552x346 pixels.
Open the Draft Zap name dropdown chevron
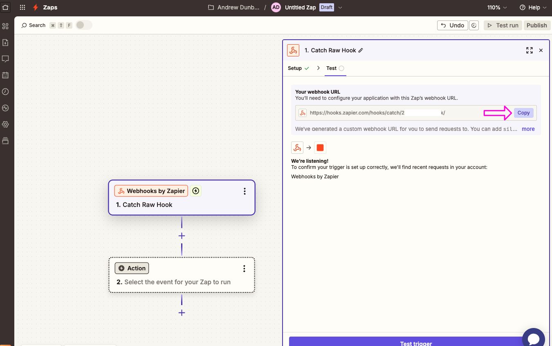340,7
